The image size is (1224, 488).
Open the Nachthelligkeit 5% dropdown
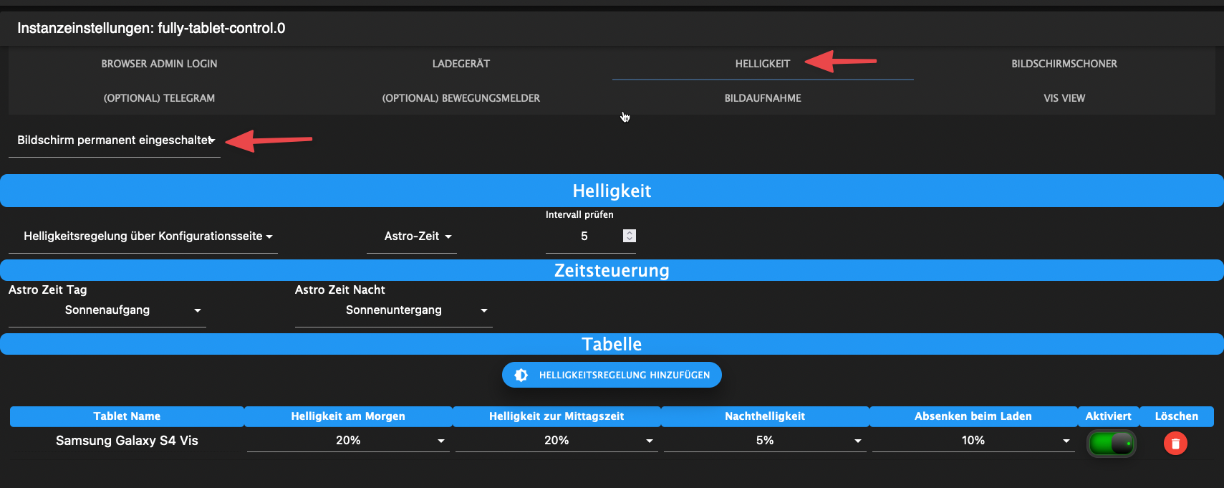pos(765,441)
